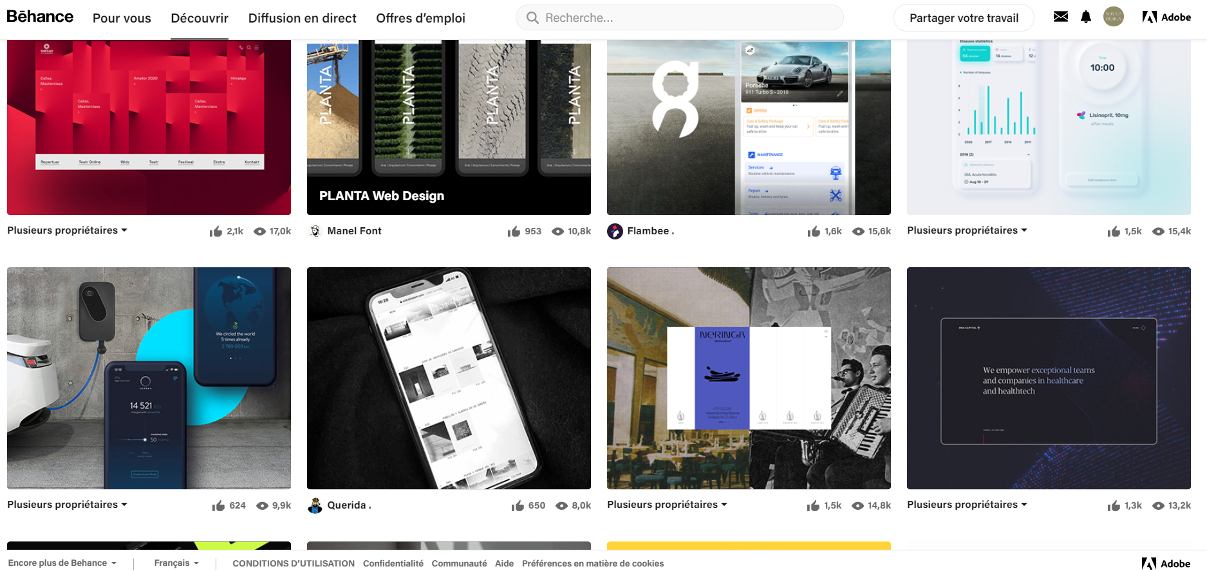Open the Aide footer link

coord(504,563)
